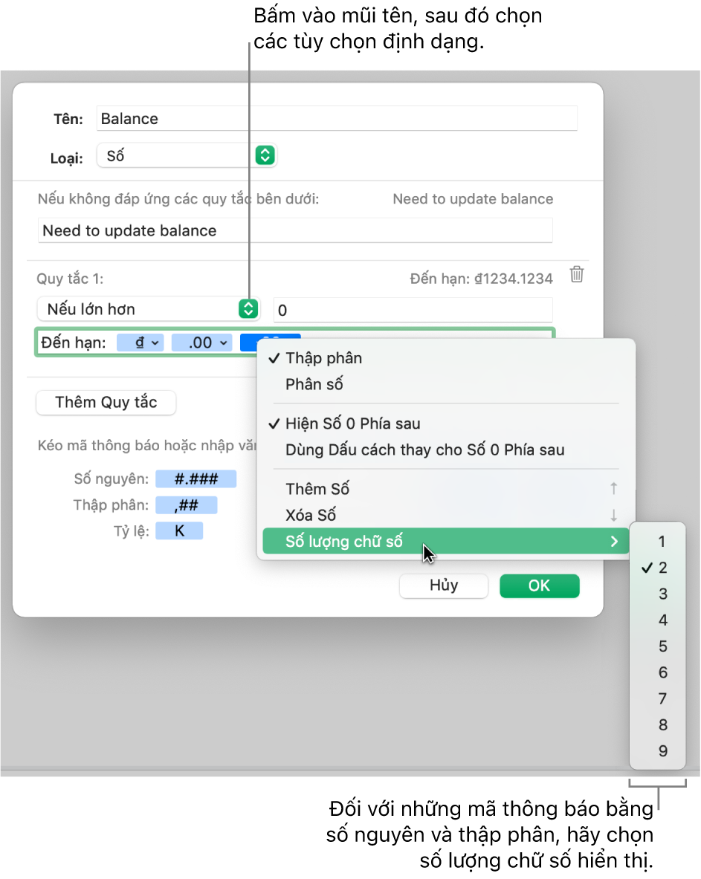Image resolution: width=701 pixels, height=879 pixels.
Task: Select 4 digits in submenu
Action: 657,620
